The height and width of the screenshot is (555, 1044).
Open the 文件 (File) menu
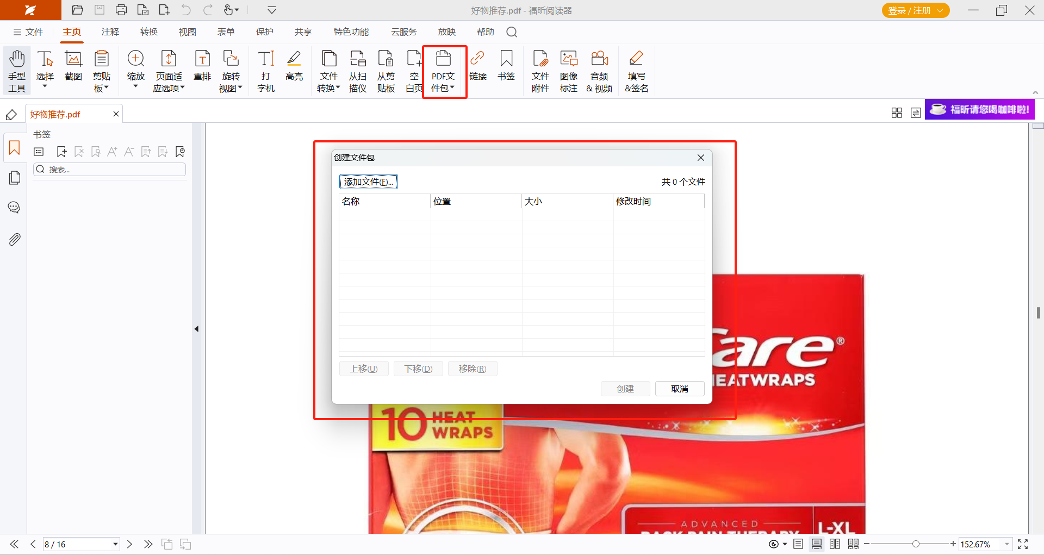pyautogui.click(x=28, y=32)
